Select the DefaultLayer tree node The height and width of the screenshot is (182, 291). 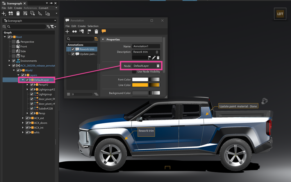point(42,80)
